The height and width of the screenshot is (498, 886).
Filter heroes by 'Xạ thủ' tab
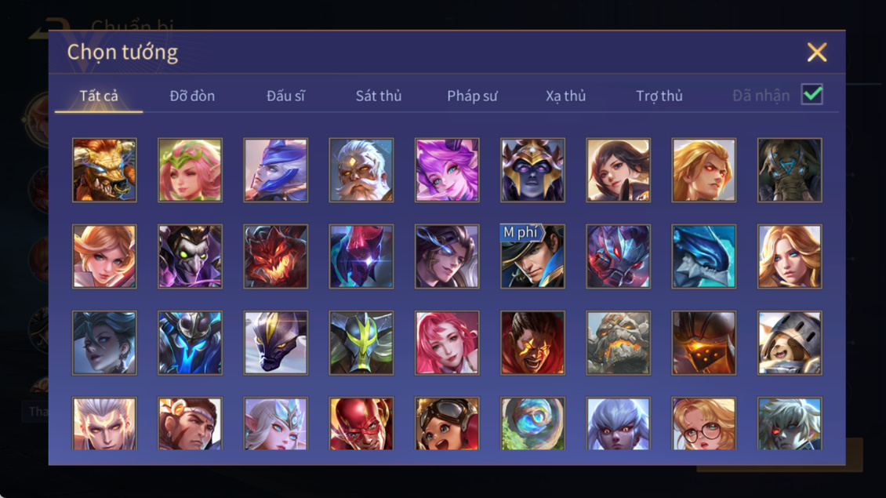(565, 96)
